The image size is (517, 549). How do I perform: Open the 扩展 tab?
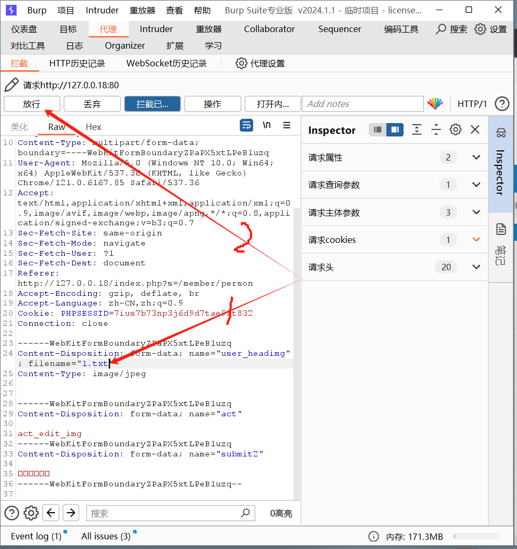175,45
